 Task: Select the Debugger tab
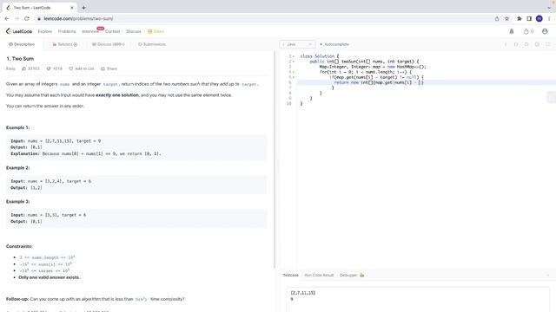[348, 275]
